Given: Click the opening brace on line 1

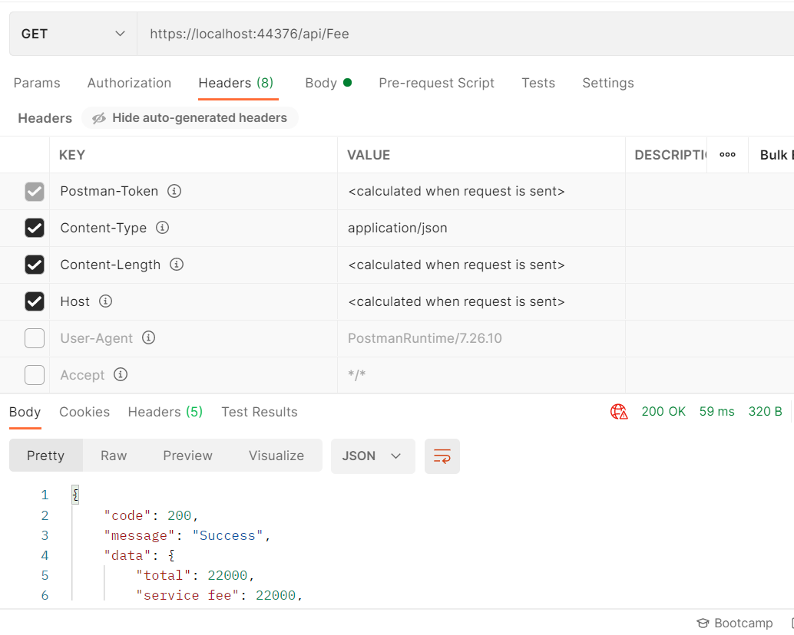Looking at the screenshot, I should pyautogui.click(x=75, y=495).
